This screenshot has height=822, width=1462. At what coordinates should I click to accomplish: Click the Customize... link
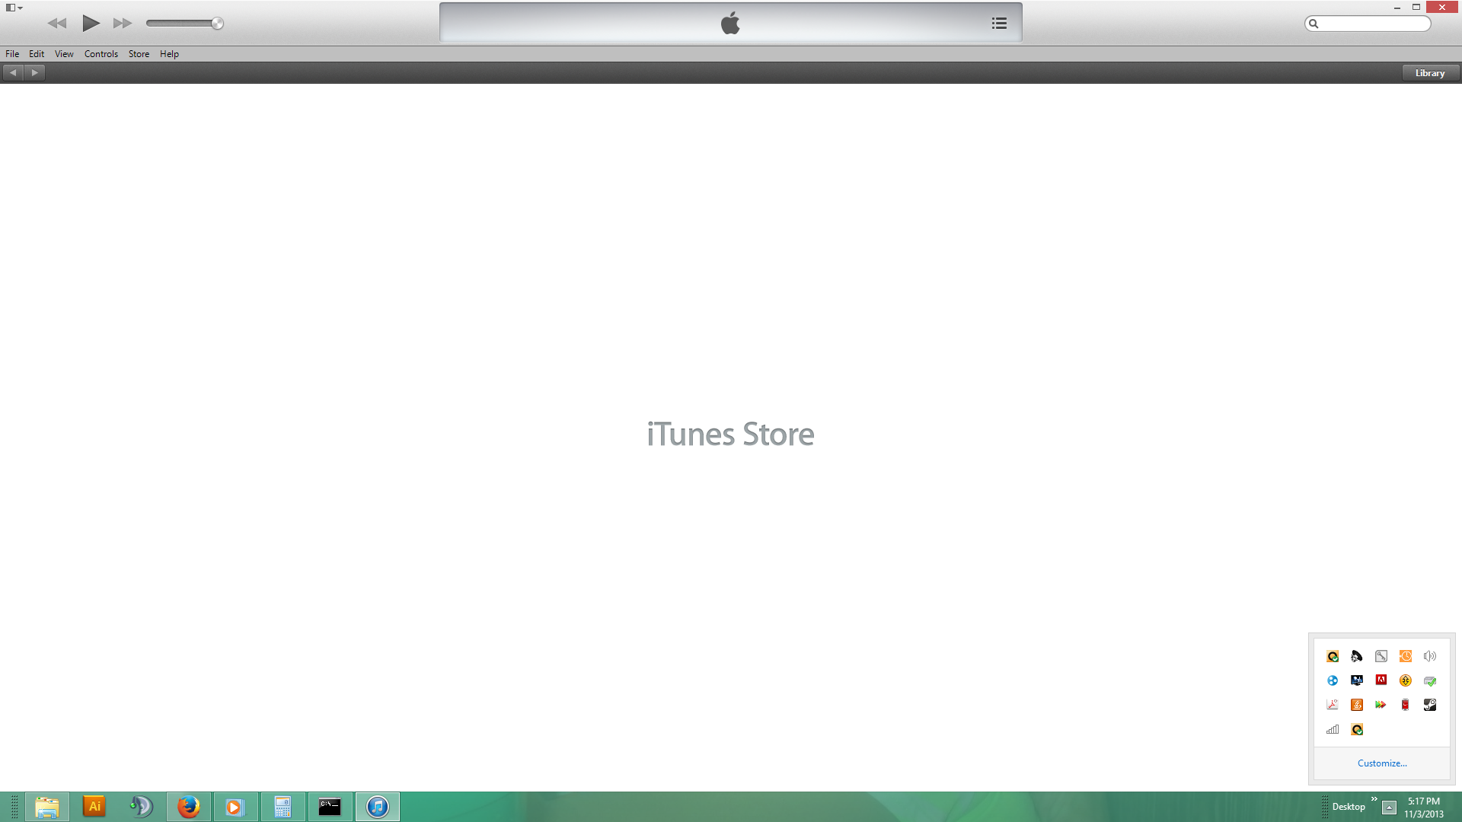[1381, 763]
